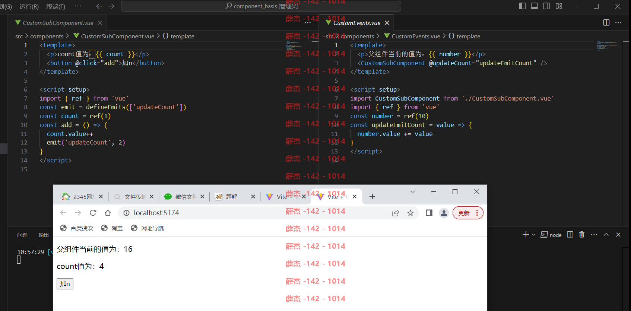View site information icon in address bar

(126, 213)
